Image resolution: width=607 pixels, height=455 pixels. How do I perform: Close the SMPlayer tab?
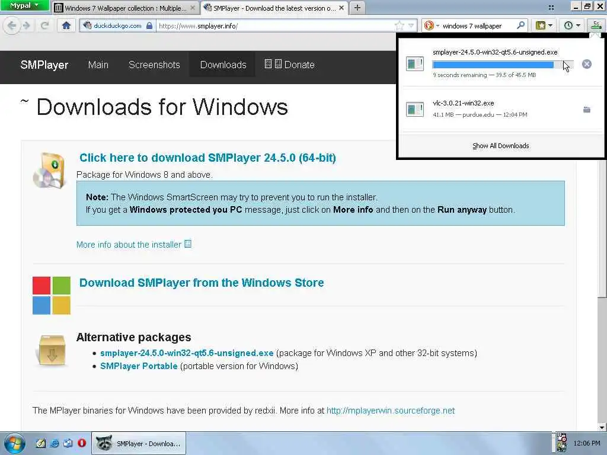tap(341, 8)
